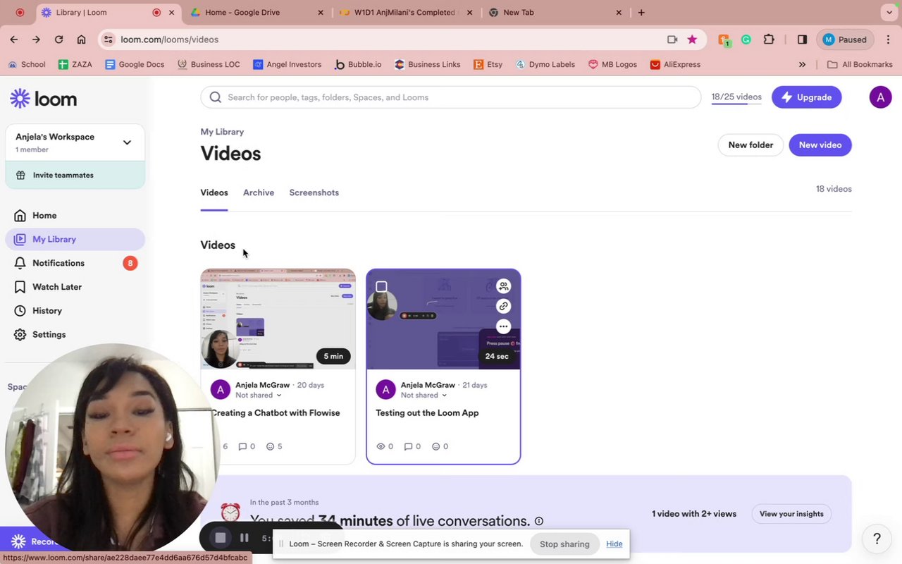Pause the recording with the pause button
The width and height of the screenshot is (902, 564).
(x=244, y=538)
